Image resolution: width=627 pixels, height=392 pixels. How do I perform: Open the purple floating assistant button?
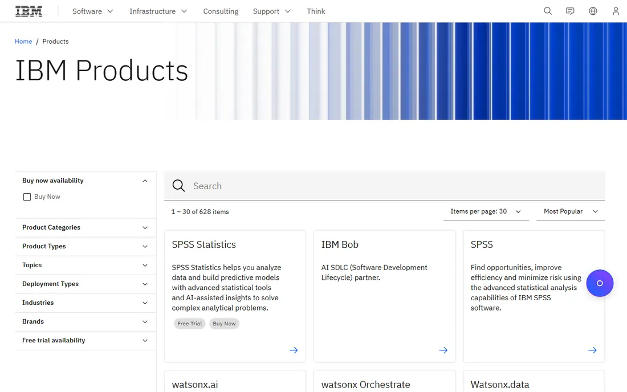(600, 283)
